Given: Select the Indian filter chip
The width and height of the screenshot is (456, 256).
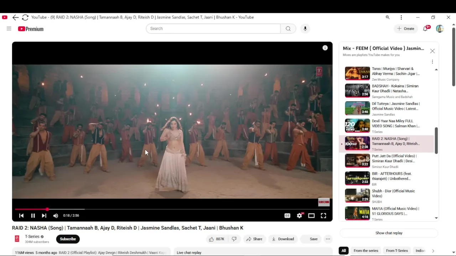Looking at the screenshot, I should pos(420,251).
